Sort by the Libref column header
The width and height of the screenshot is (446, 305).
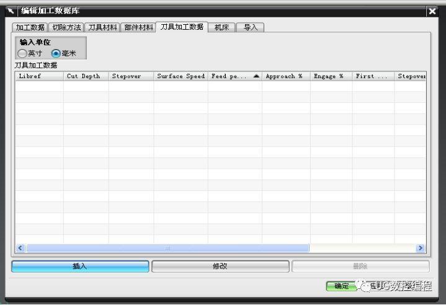39,76
